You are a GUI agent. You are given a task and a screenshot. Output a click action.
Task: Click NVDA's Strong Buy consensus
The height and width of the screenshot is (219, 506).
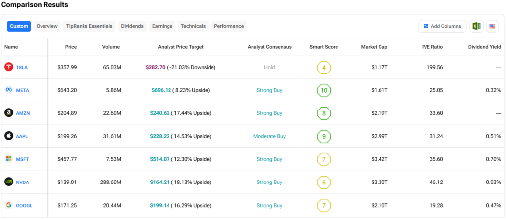click(x=269, y=182)
